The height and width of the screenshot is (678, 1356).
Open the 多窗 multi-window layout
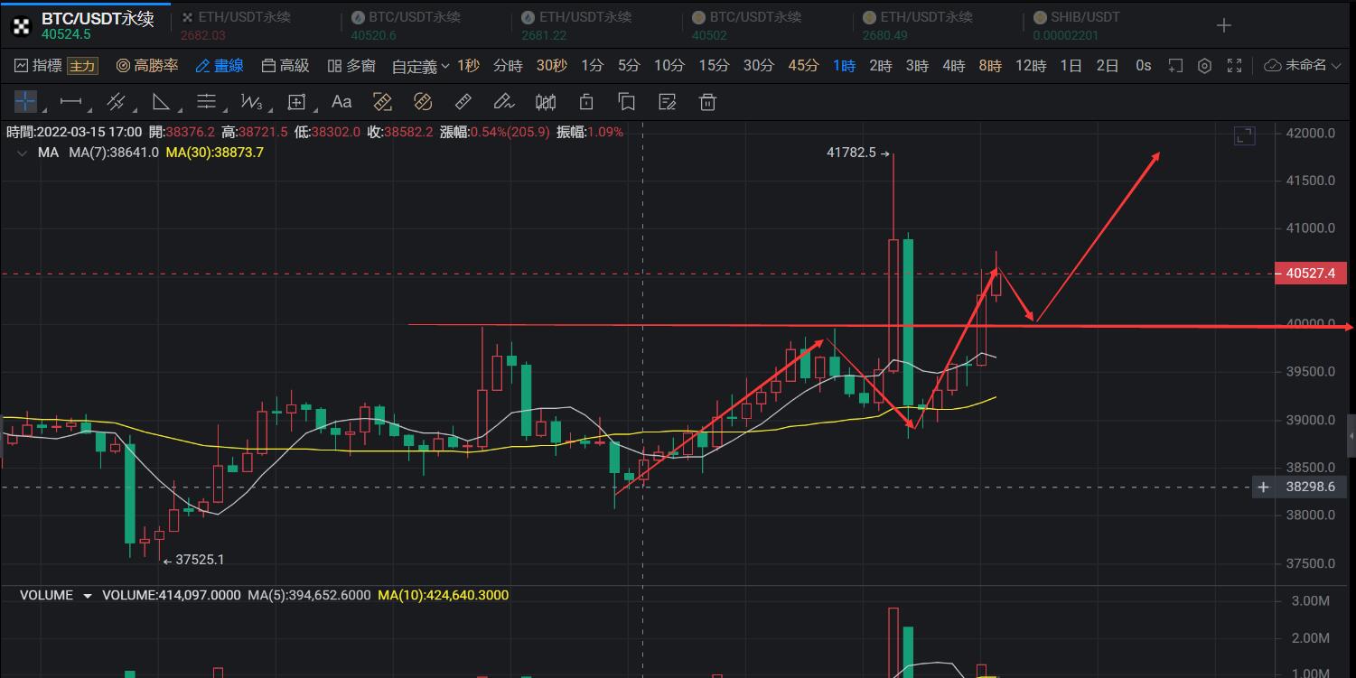[351, 65]
